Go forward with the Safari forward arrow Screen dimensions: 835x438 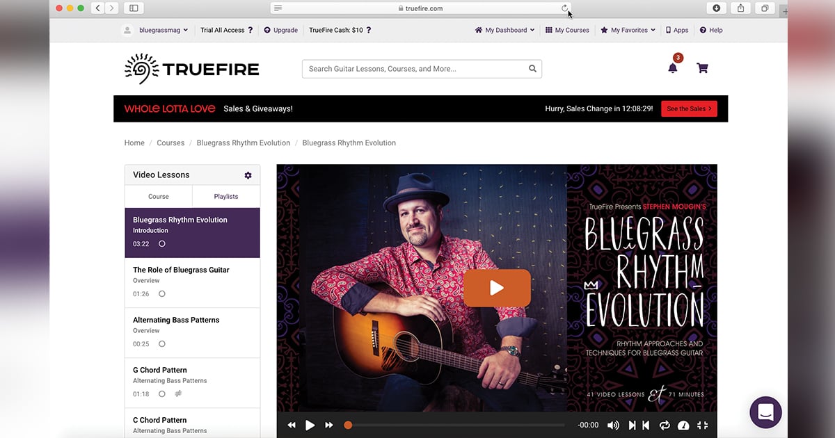tap(111, 8)
